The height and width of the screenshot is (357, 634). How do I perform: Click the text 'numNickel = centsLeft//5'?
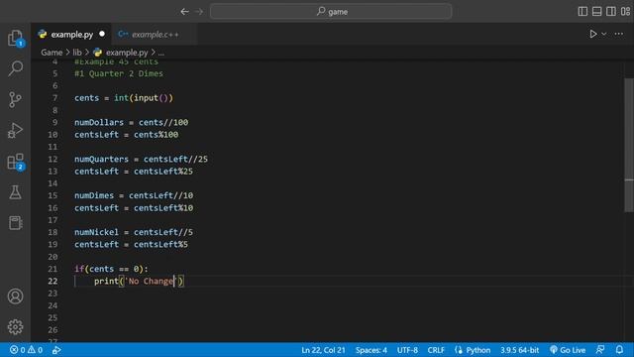134,232
